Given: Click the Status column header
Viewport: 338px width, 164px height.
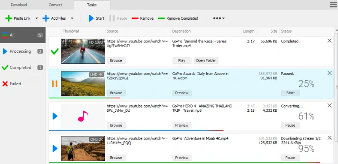Looking at the screenshot, I should tap(286, 31).
